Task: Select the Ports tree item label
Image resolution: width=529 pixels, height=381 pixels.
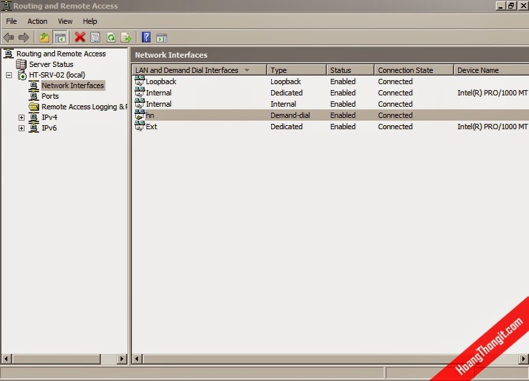Action: point(50,96)
